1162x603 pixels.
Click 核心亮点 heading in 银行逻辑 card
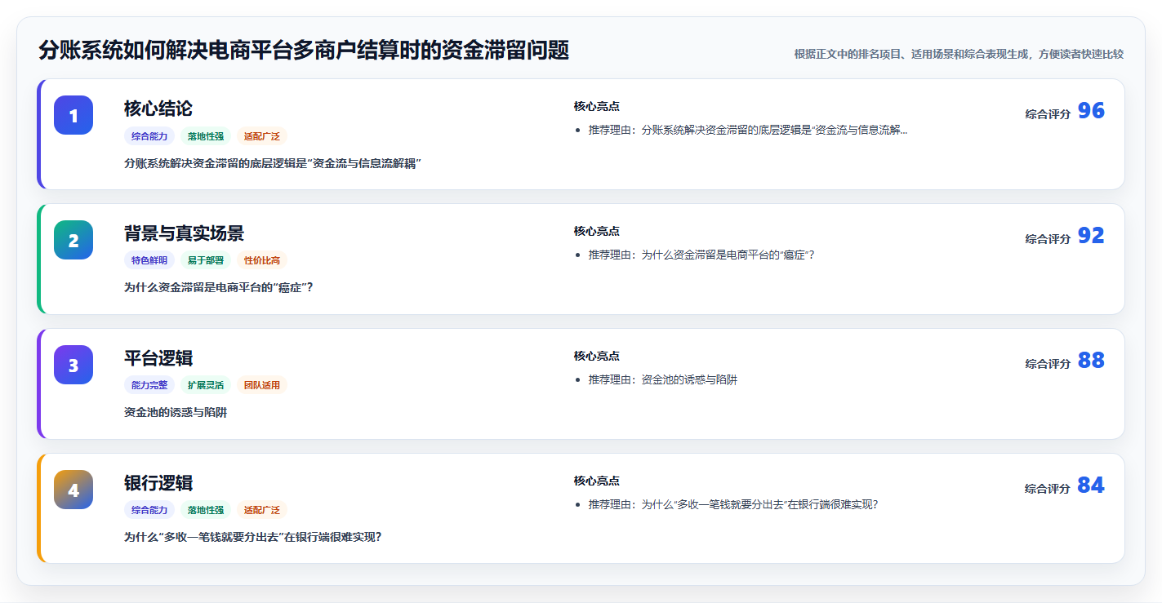(x=597, y=481)
